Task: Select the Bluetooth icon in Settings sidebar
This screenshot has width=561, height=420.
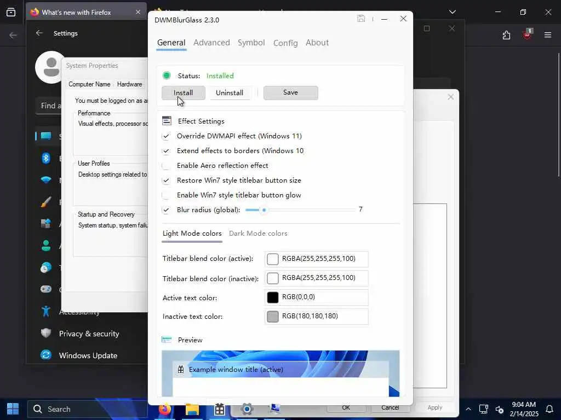Action: [x=46, y=157]
